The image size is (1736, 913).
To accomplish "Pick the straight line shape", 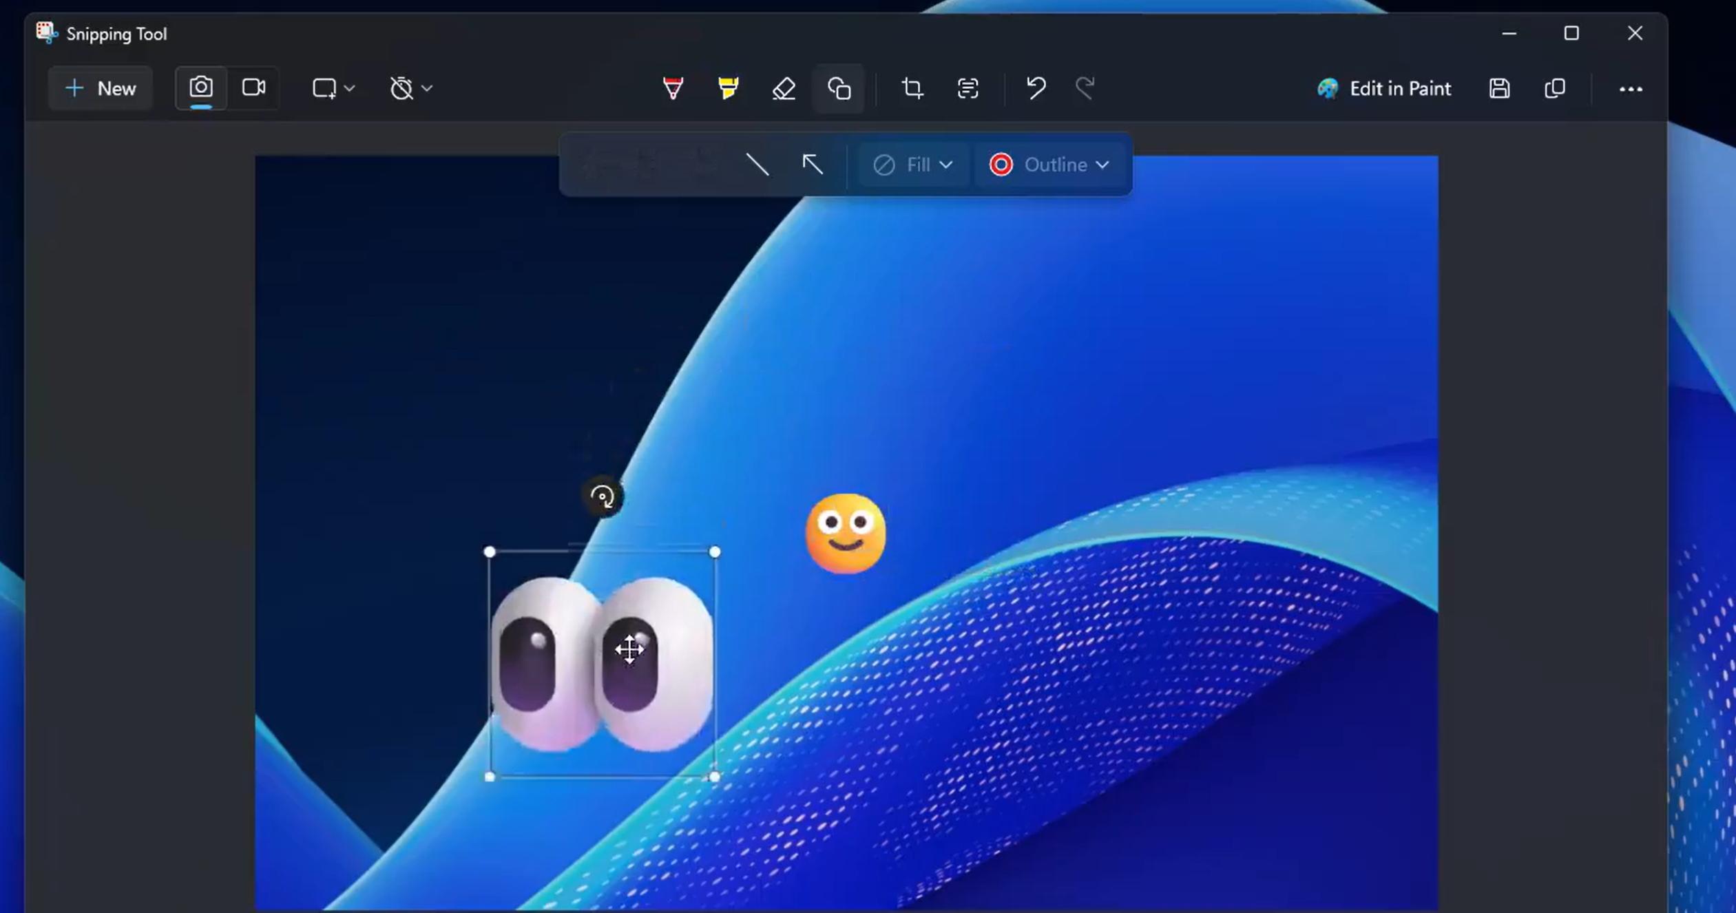I will 757,165.
